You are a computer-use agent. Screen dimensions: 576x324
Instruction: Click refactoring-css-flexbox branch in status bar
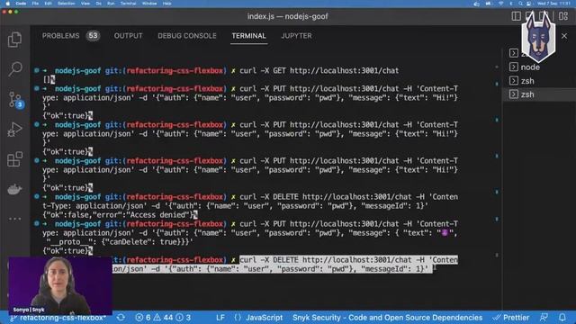click(58, 318)
